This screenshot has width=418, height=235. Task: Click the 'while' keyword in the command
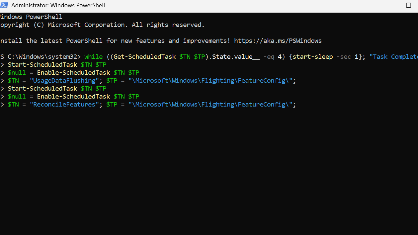[x=93, y=57]
